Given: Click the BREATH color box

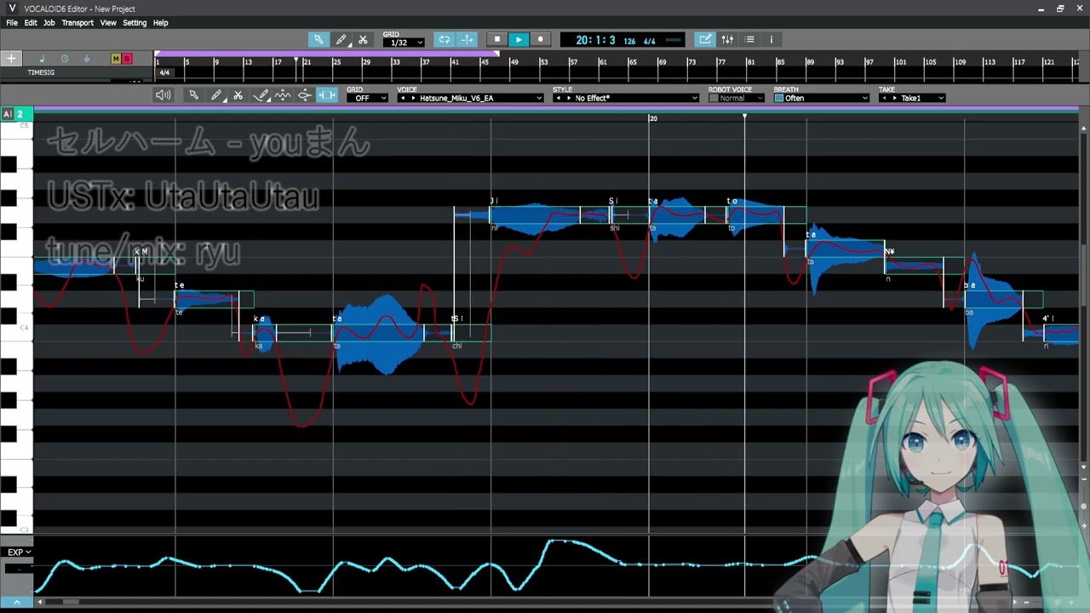Looking at the screenshot, I should (778, 98).
